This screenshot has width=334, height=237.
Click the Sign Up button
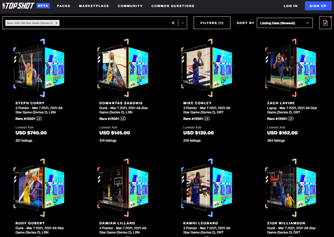click(x=318, y=6)
